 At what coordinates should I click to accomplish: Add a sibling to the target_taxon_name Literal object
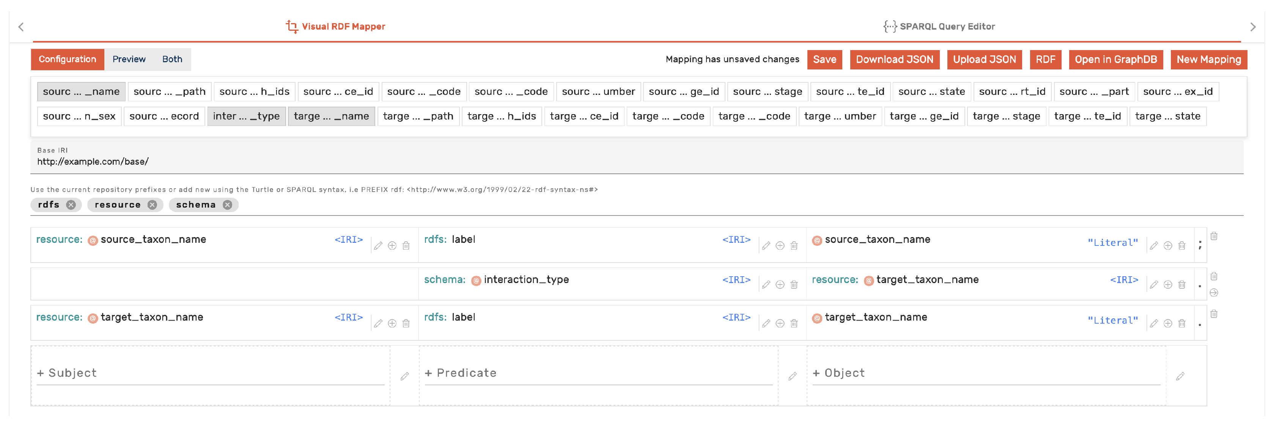pos(1168,324)
